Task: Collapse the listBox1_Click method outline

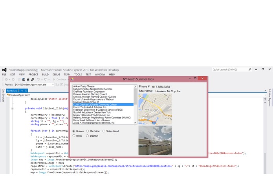Action: (x=12, y=108)
